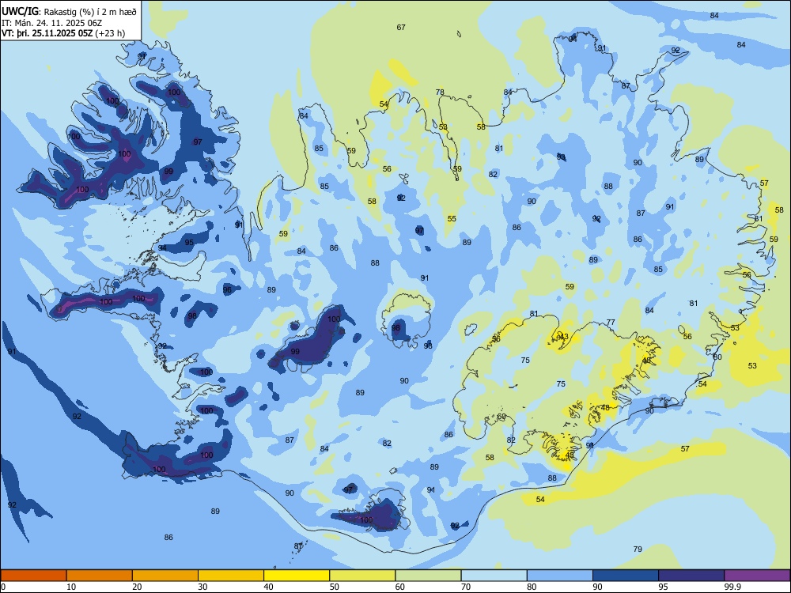The width and height of the screenshot is (791, 593).
Task: Click the '0' label at legend start
Action: click(x=3, y=587)
